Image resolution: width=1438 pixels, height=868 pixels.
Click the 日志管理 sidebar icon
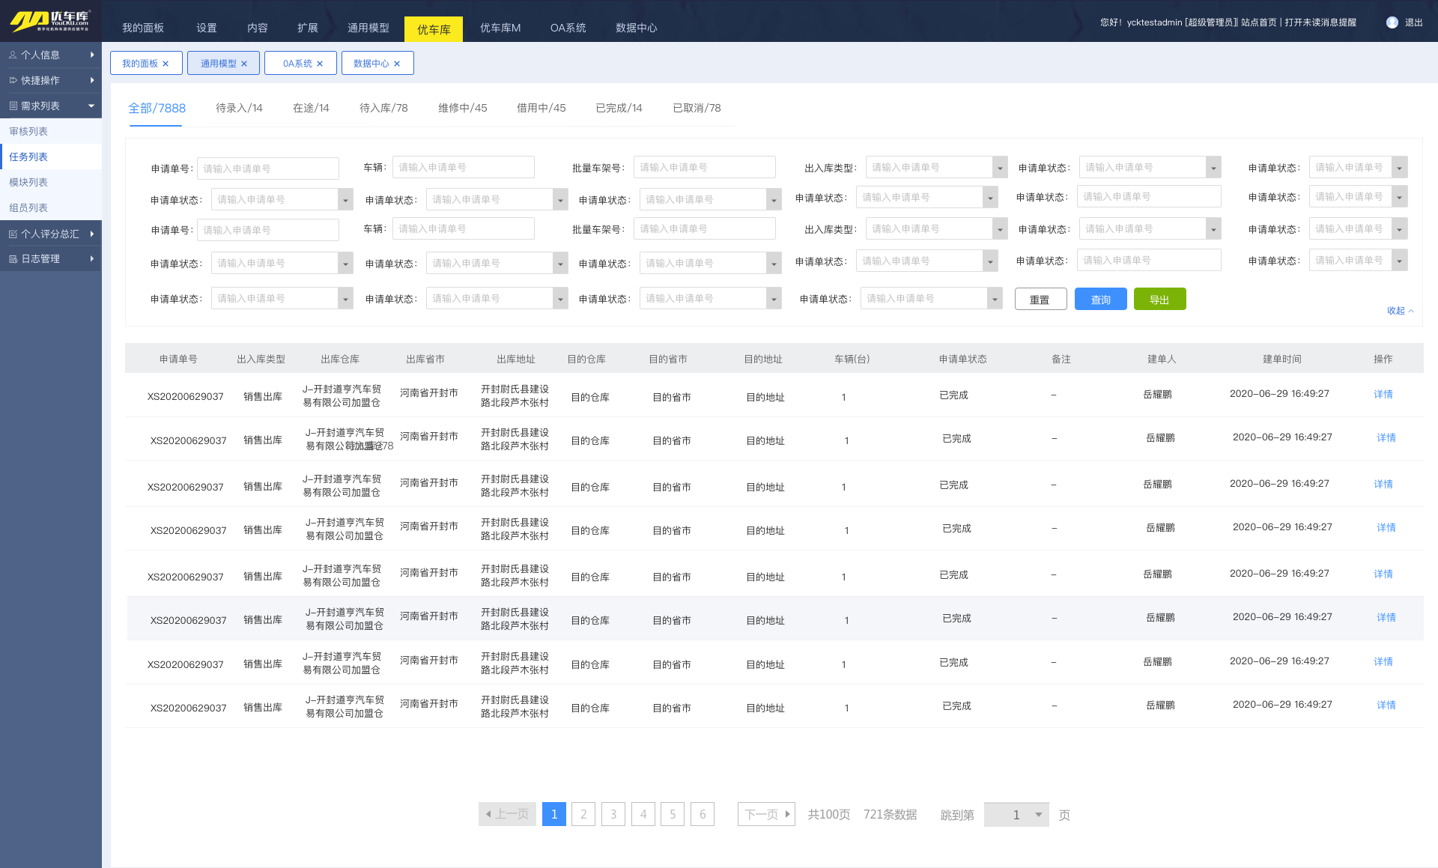13,259
